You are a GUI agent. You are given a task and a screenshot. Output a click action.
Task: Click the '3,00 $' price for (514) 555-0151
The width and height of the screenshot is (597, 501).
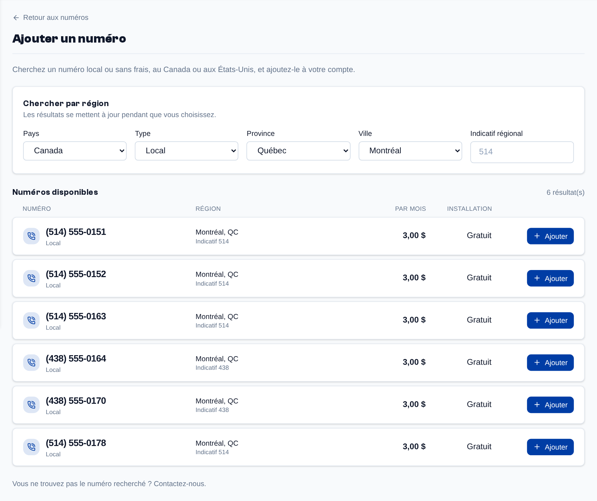click(414, 236)
